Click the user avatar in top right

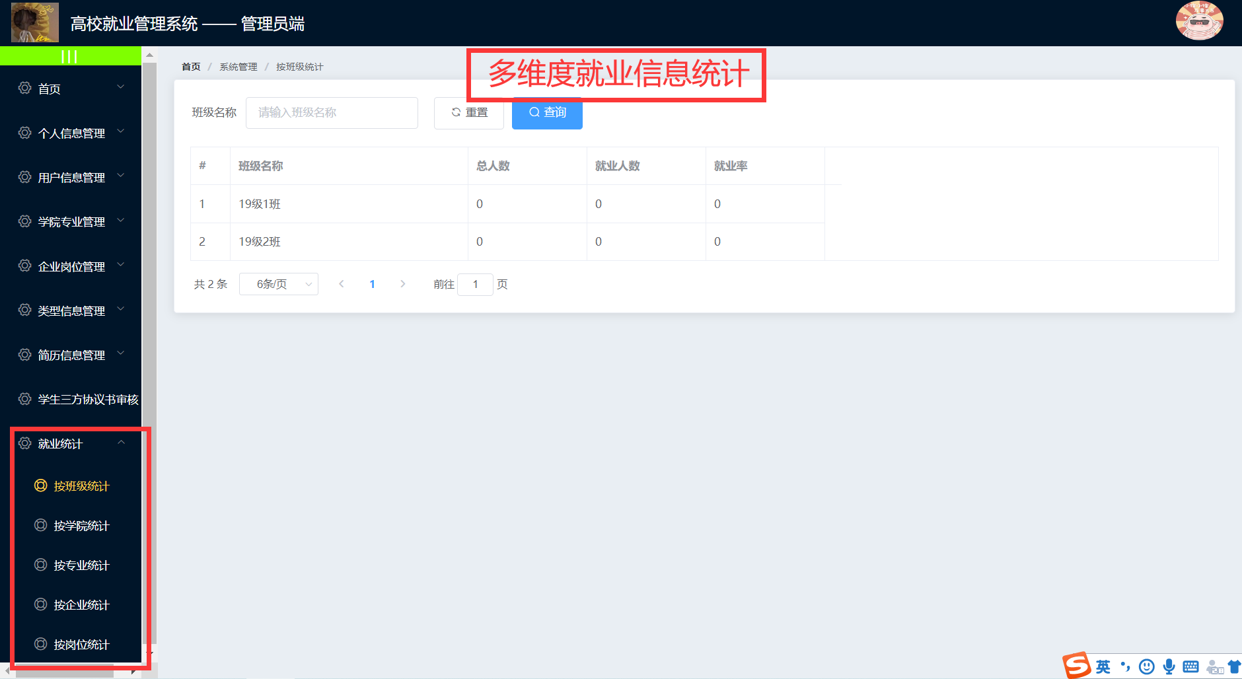coord(1199,21)
